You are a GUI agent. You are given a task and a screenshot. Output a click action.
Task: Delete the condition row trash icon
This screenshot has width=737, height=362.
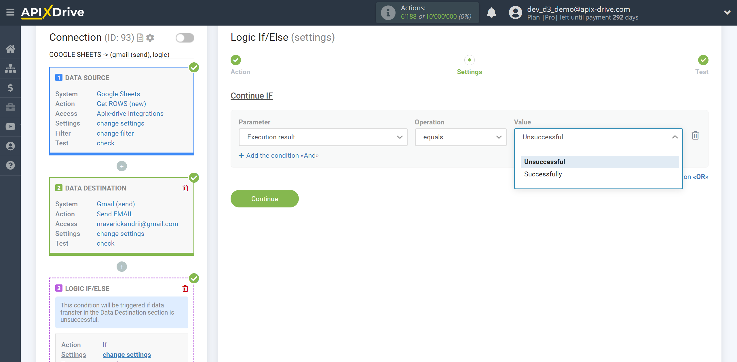click(695, 135)
